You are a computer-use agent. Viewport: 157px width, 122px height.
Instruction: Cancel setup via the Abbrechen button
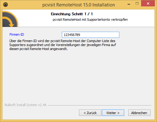point(139,113)
